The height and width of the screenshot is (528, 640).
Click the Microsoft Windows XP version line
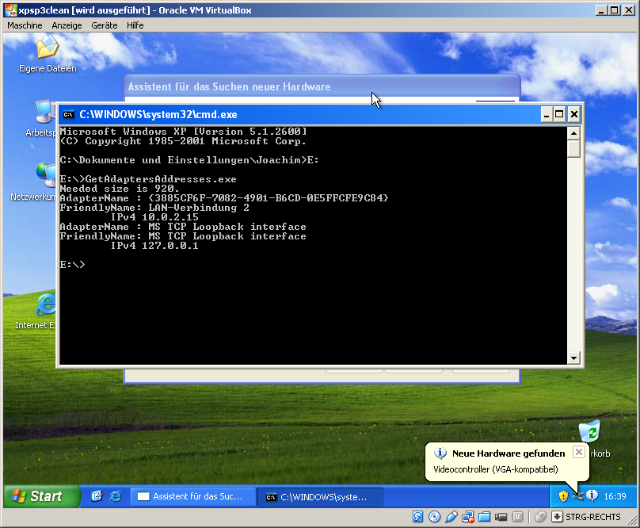(x=183, y=132)
